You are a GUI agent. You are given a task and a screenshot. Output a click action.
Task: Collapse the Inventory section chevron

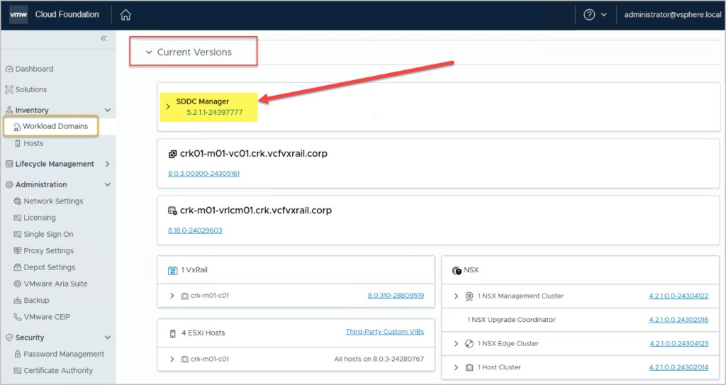[x=108, y=111]
